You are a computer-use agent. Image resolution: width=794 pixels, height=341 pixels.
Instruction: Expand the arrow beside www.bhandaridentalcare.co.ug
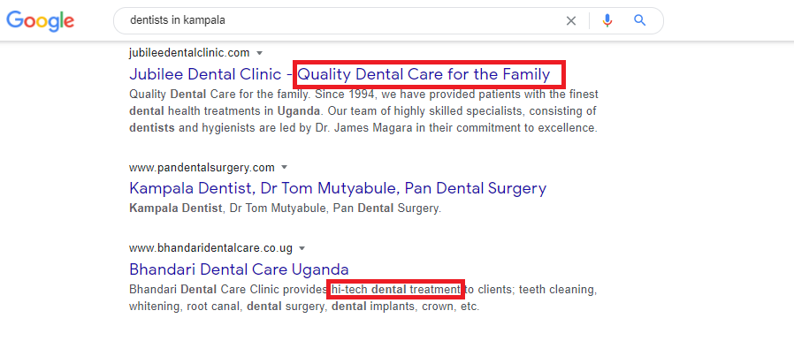[302, 248]
